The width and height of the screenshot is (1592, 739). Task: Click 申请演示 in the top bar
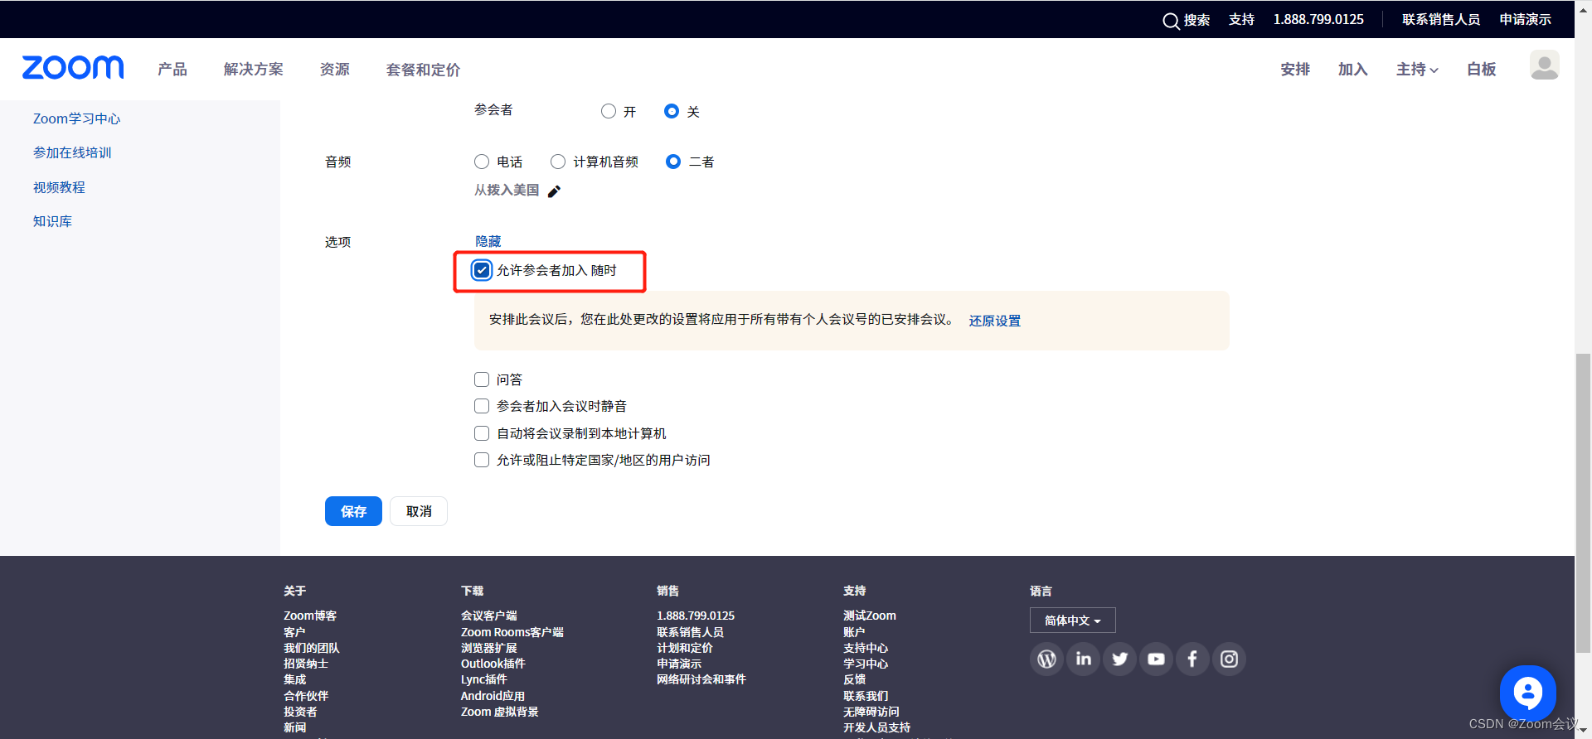[1526, 19]
